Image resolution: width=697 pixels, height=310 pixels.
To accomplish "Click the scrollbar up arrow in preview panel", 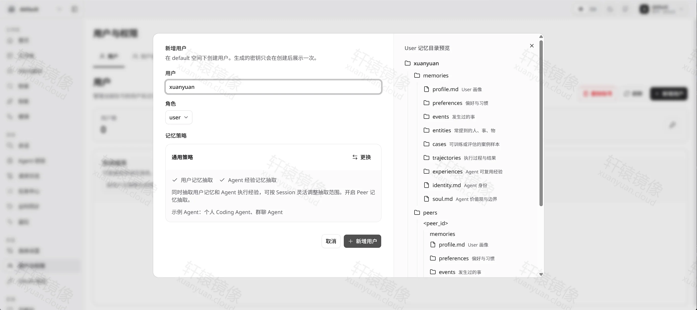I will click(x=541, y=37).
